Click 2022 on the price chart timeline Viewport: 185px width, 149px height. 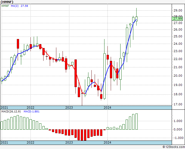(30, 108)
